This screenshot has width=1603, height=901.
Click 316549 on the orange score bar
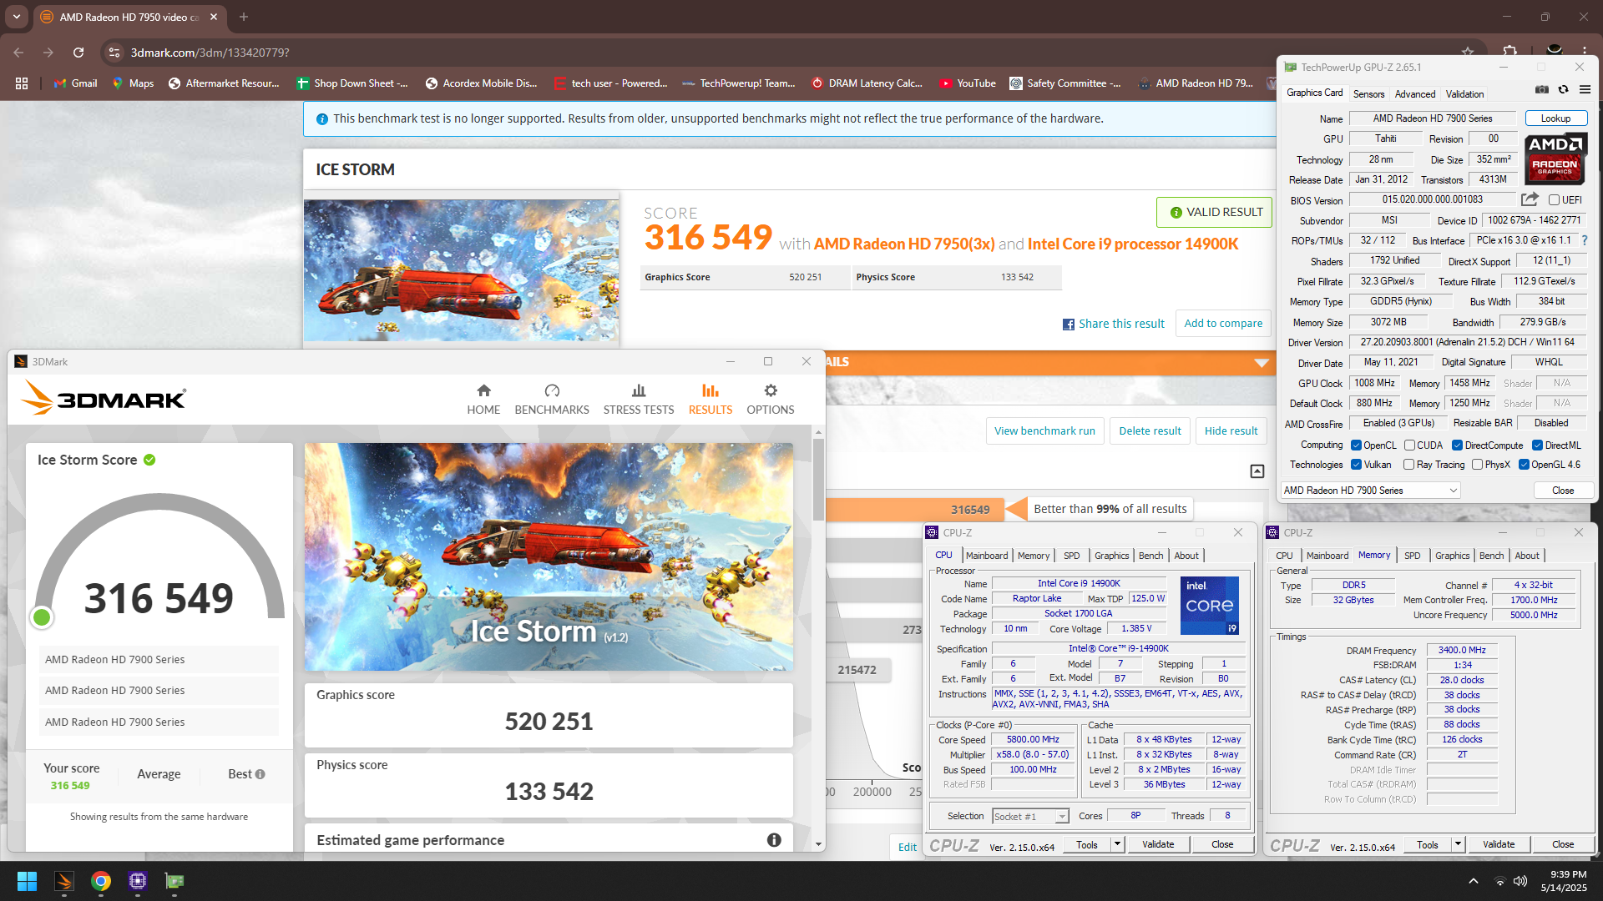970,510
